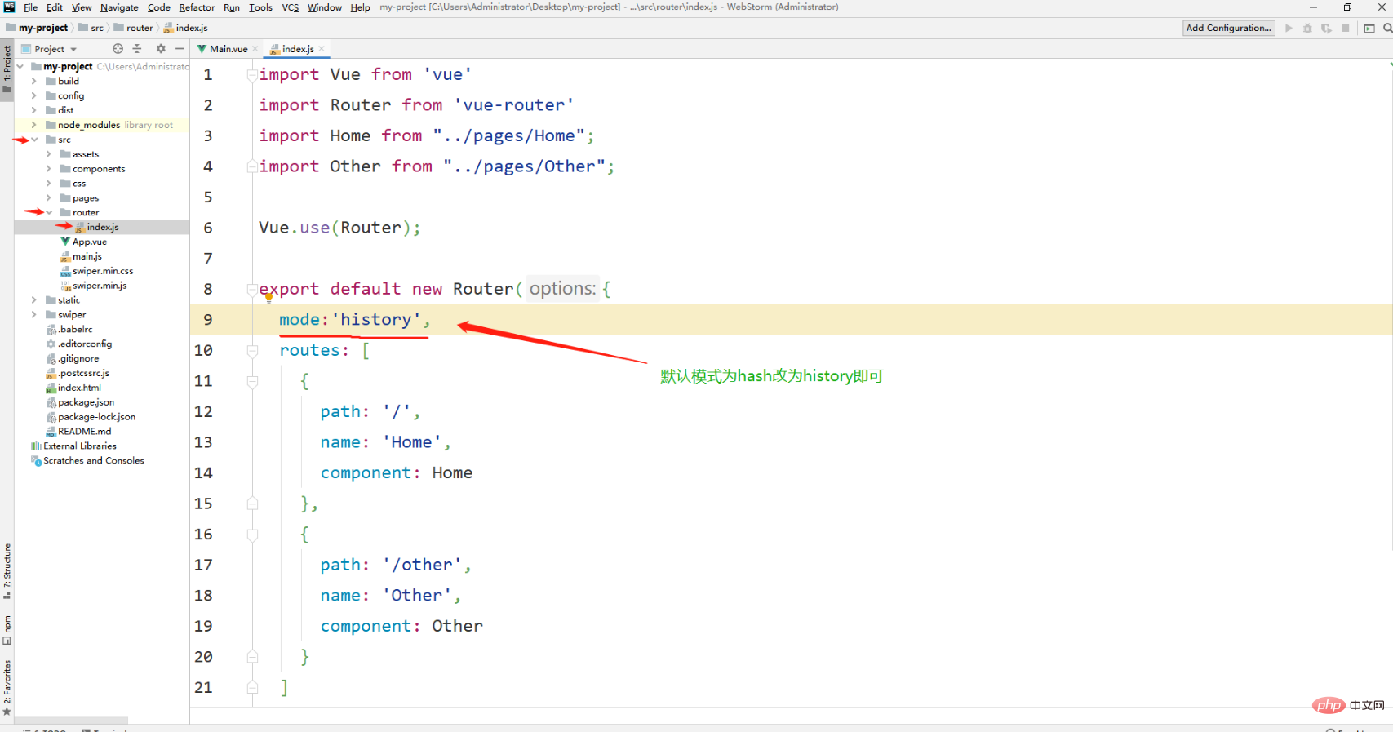Click the Help menu
Viewport: 1393px width, 732px height.
[x=360, y=7]
